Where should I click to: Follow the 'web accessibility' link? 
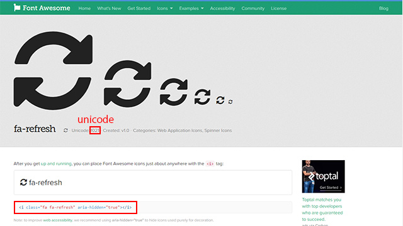tap(57, 220)
